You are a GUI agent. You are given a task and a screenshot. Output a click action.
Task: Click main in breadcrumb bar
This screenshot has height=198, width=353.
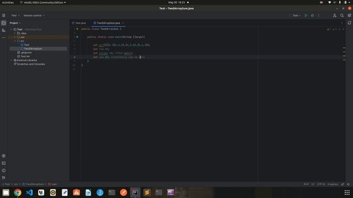click(53, 184)
